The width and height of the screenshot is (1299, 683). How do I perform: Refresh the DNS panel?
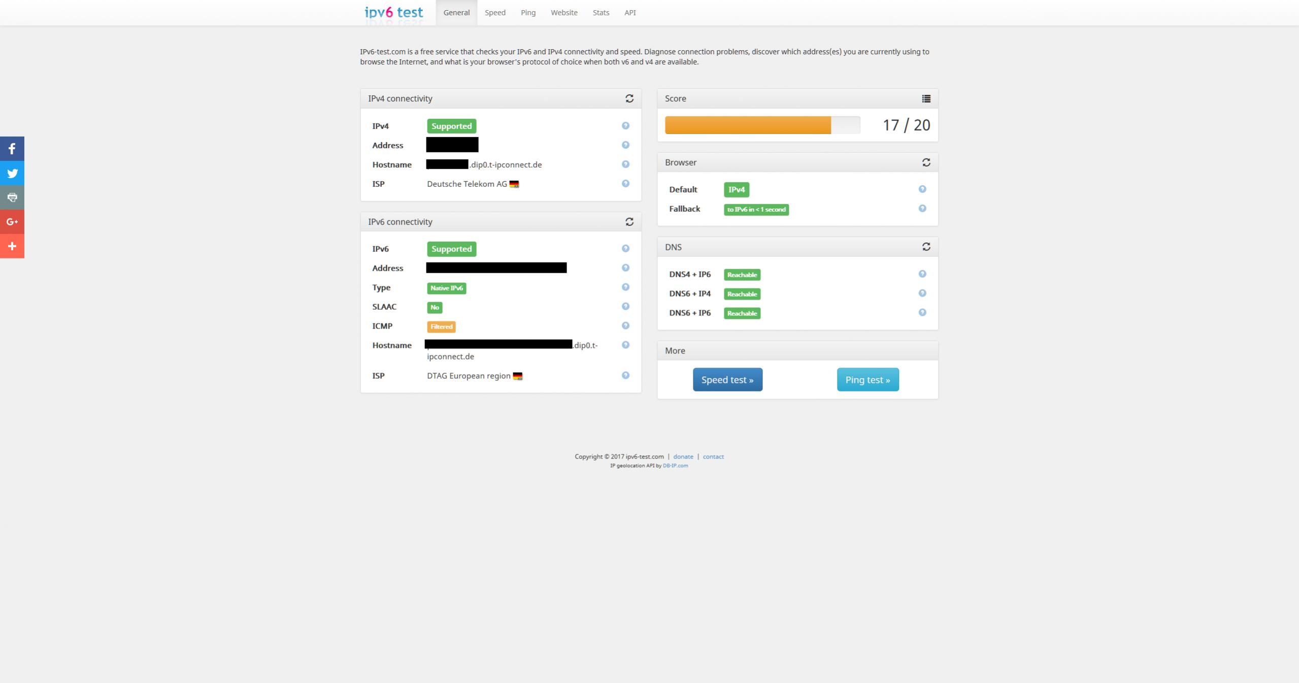click(x=926, y=247)
